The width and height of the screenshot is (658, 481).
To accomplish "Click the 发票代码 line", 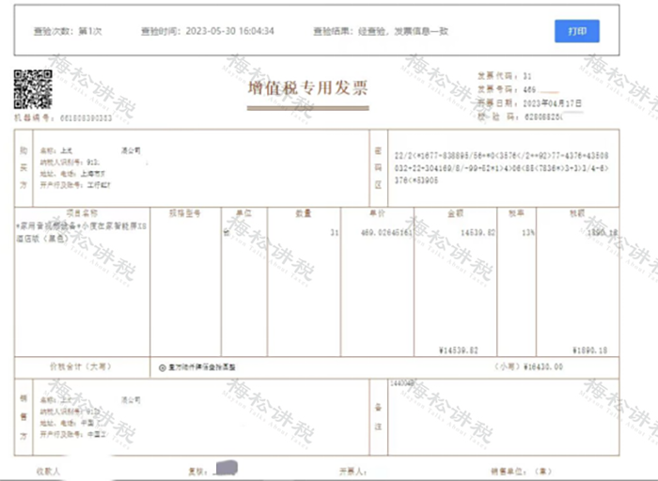I will coord(505,76).
